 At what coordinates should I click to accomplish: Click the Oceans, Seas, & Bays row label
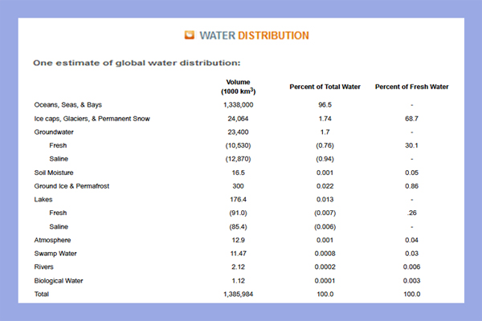[68, 105]
